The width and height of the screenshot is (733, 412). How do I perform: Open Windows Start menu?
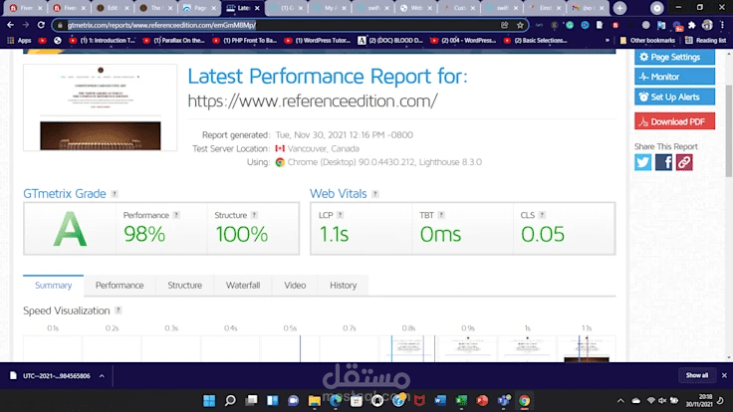point(209,400)
